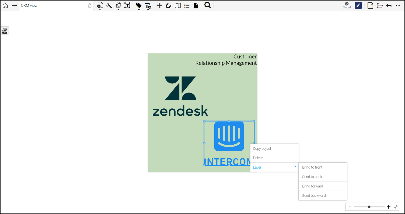Toggle edit mode pencil button
Image resolution: width=405 pixels, height=214 pixels.
coord(358,5)
